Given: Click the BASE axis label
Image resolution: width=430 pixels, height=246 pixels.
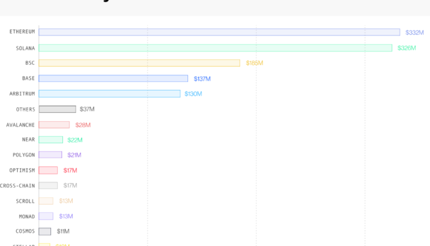Looking at the screenshot, I should [x=29, y=78].
